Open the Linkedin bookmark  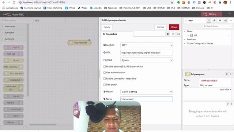pos(96,8)
